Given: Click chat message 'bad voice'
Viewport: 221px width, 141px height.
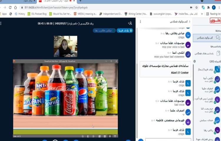Looking at the screenshot, I should tap(179, 105).
